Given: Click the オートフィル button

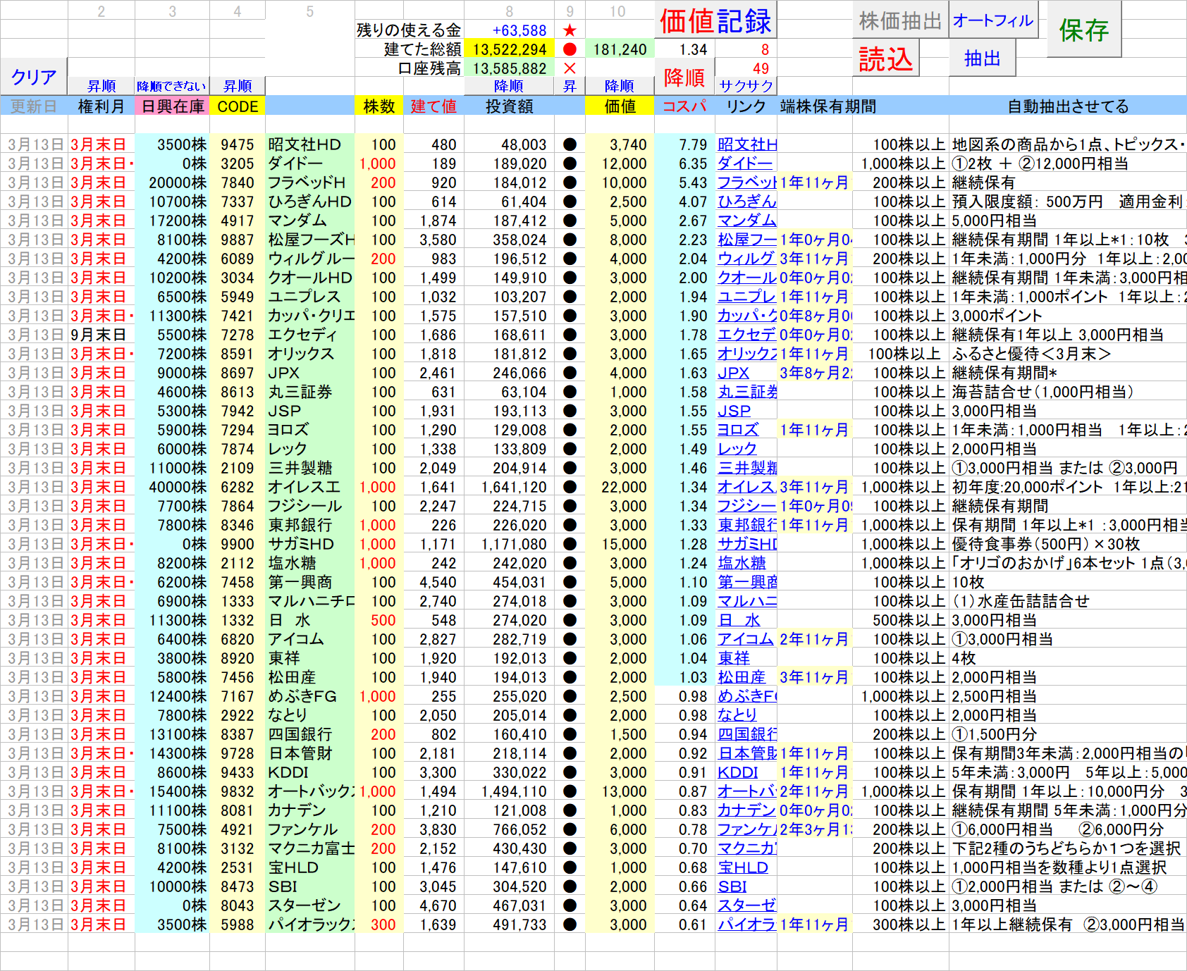Looking at the screenshot, I should (x=993, y=21).
